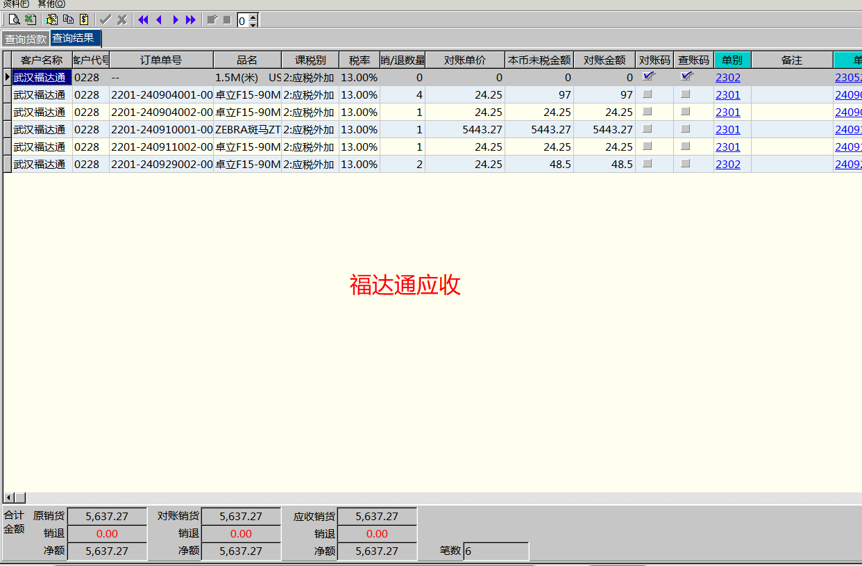Click horizontal scrollbar left arrow

pos(9,498)
